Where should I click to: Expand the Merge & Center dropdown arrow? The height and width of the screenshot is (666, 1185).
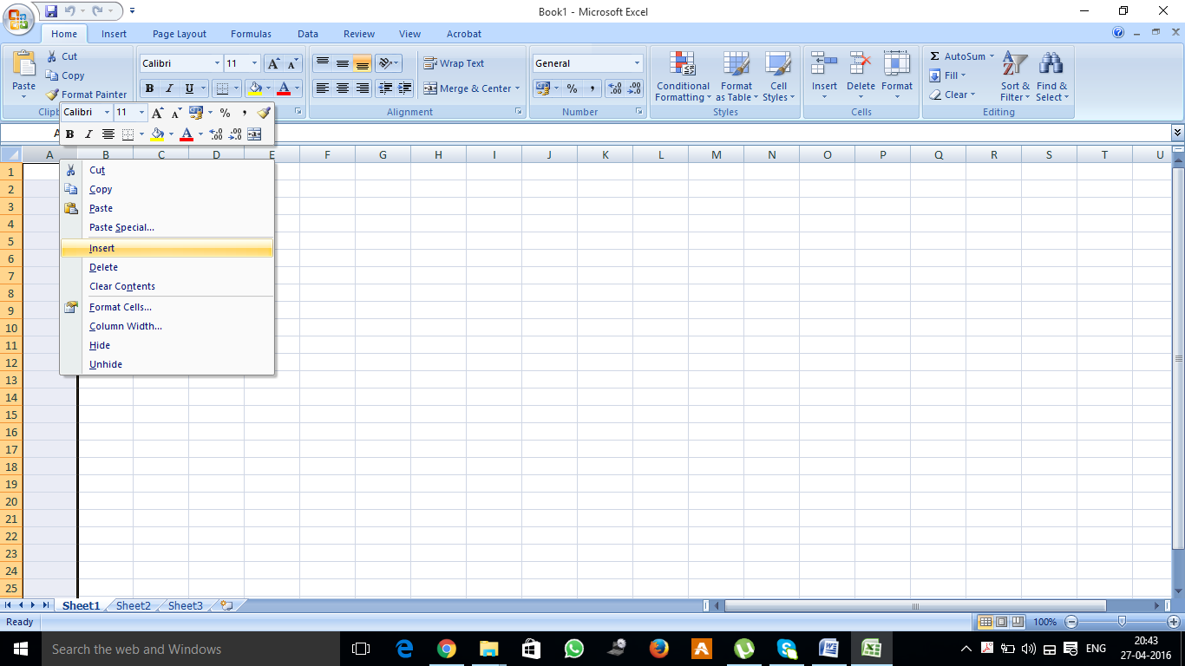pos(517,88)
